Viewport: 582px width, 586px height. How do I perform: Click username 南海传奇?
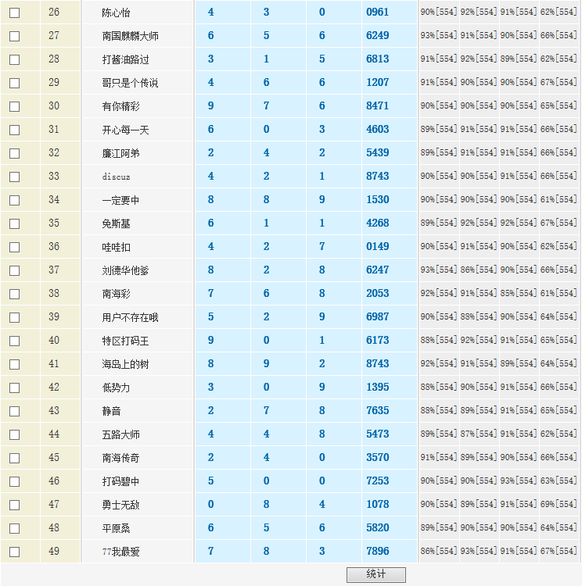[x=120, y=458]
